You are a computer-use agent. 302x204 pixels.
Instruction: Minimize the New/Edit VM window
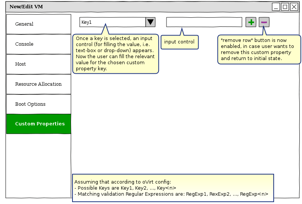tap(276, 6)
